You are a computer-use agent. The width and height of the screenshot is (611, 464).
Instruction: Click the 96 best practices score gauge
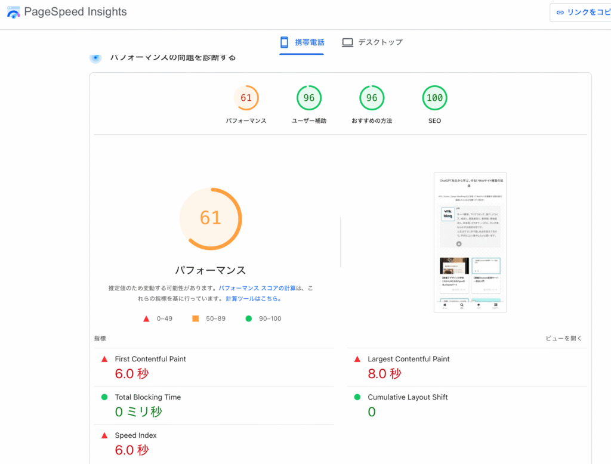click(372, 98)
